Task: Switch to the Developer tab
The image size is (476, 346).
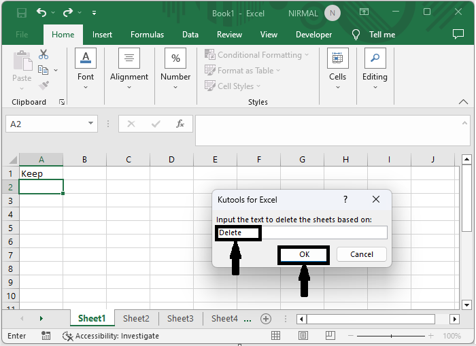Action: pyautogui.click(x=314, y=35)
